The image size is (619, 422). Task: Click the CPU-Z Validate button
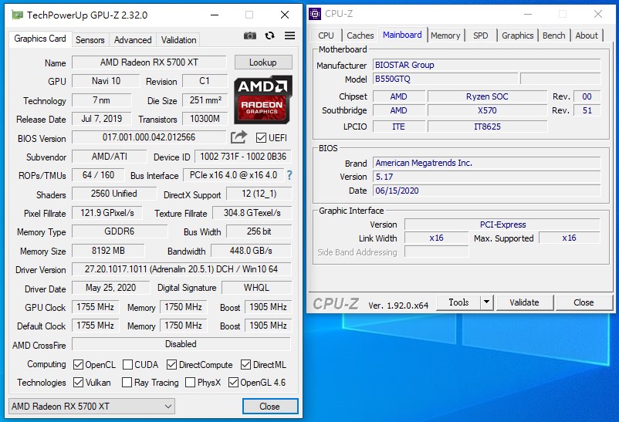(524, 302)
